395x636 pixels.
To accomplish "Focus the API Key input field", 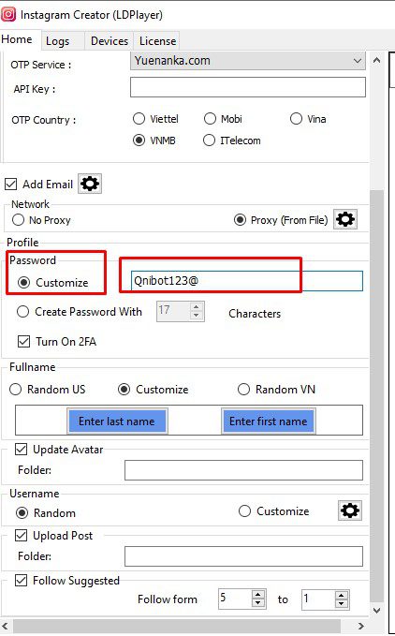I will coord(248,88).
